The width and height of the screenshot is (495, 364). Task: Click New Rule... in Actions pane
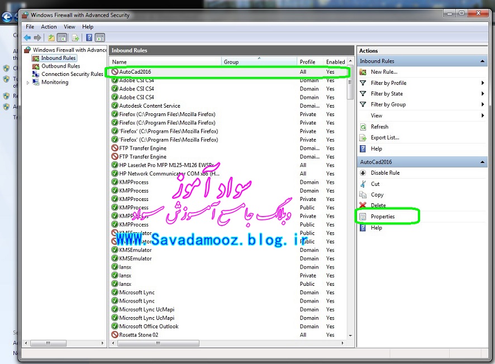point(384,72)
